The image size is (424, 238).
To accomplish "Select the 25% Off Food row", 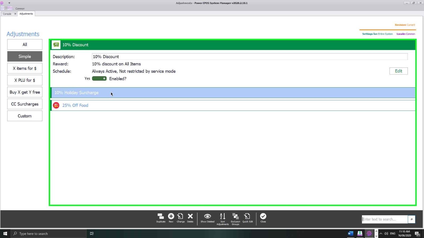I will tap(233, 105).
